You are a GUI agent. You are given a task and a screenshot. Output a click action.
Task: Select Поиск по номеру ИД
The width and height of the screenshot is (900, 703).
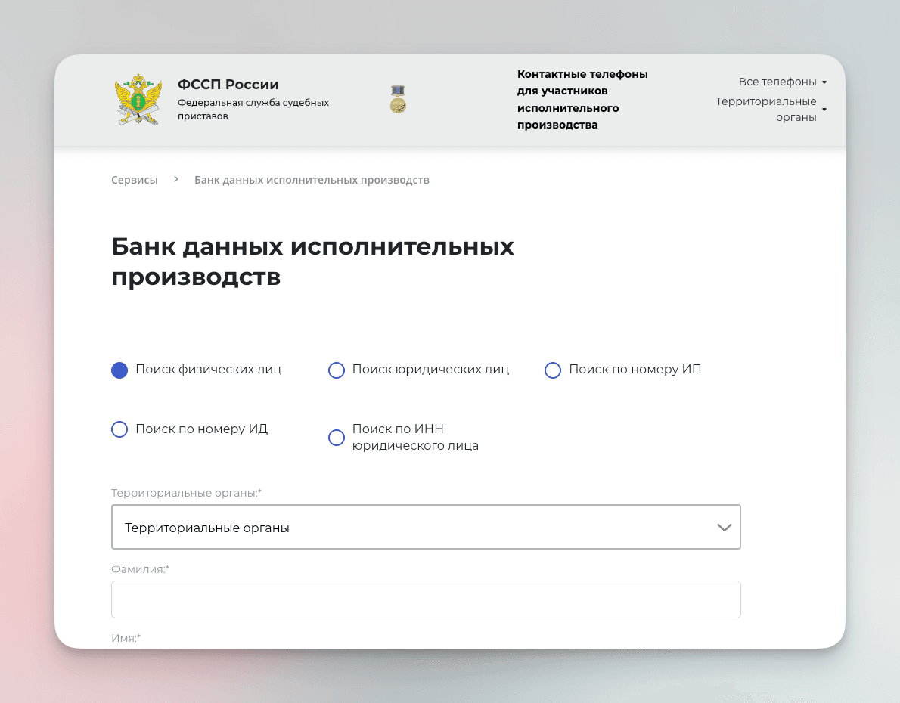(119, 429)
